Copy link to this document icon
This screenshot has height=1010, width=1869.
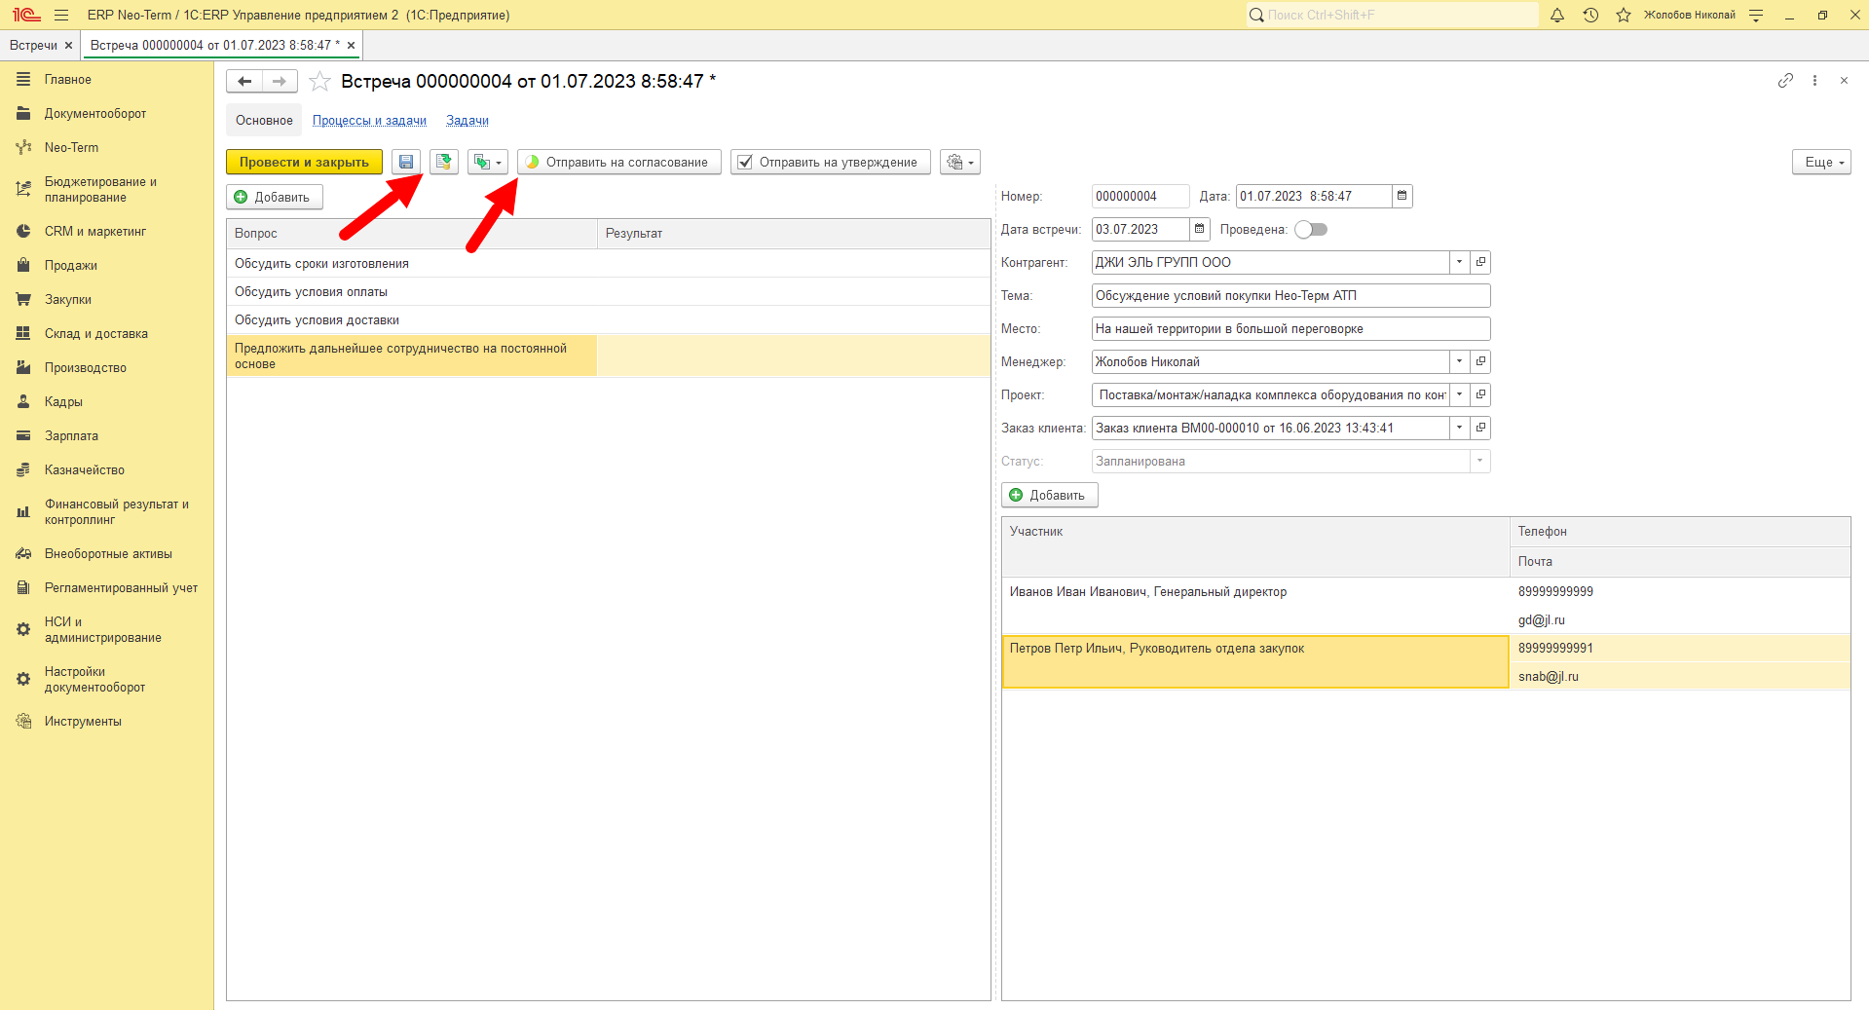coord(1785,81)
